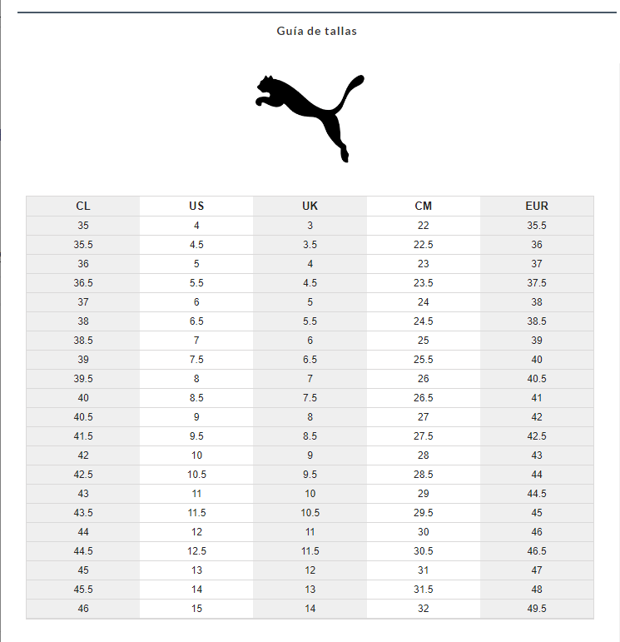
Task: Click CL size 41.5 cell
Action: coord(83,436)
